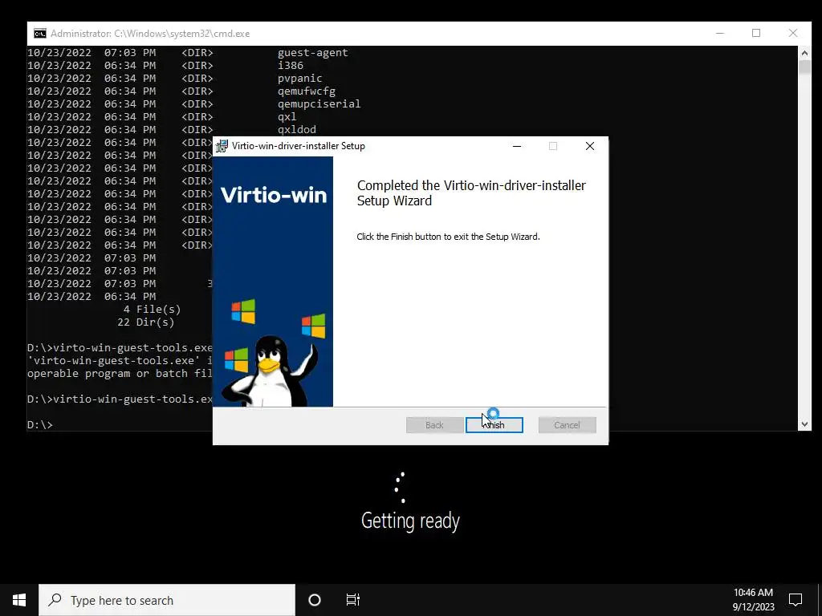Open the Action Center notifications icon

(x=796, y=600)
